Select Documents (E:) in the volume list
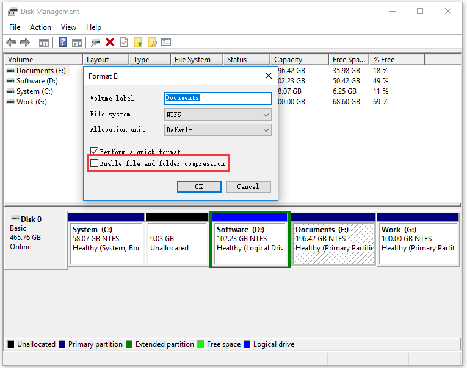 click(x=41, y=71)
